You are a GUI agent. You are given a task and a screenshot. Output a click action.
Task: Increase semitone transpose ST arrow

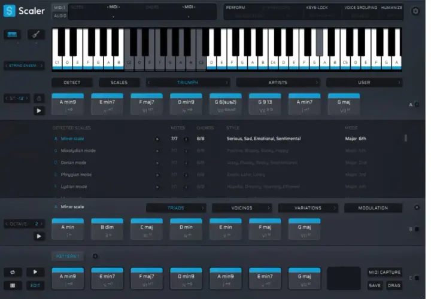[27, 98]
